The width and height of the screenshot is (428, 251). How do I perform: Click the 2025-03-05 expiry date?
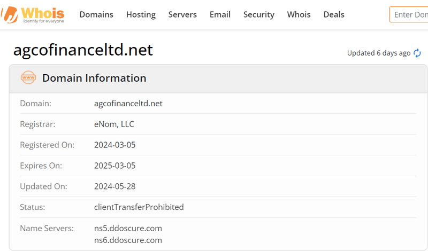(114, 166)
